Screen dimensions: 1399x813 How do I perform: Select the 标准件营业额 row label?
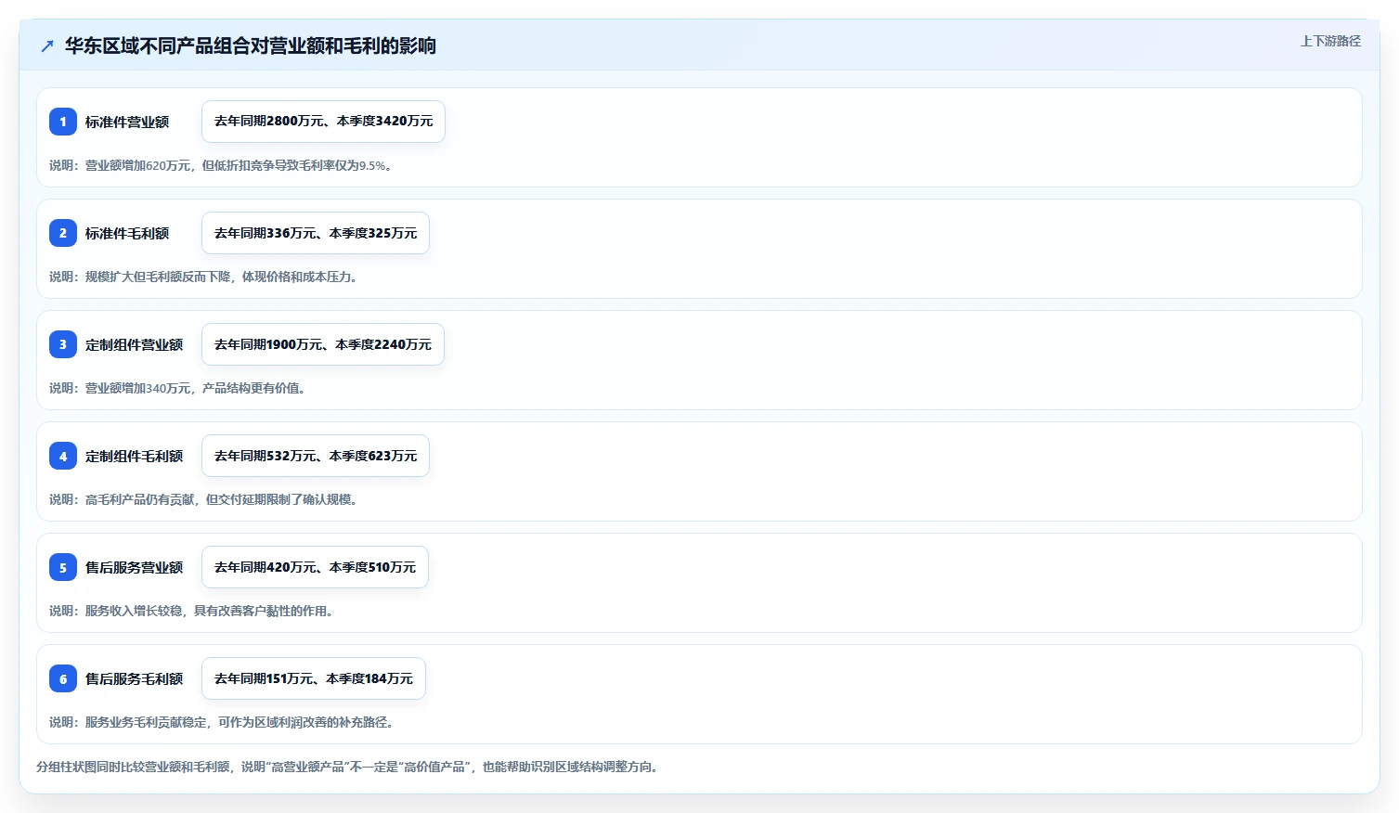pos(127,122)
